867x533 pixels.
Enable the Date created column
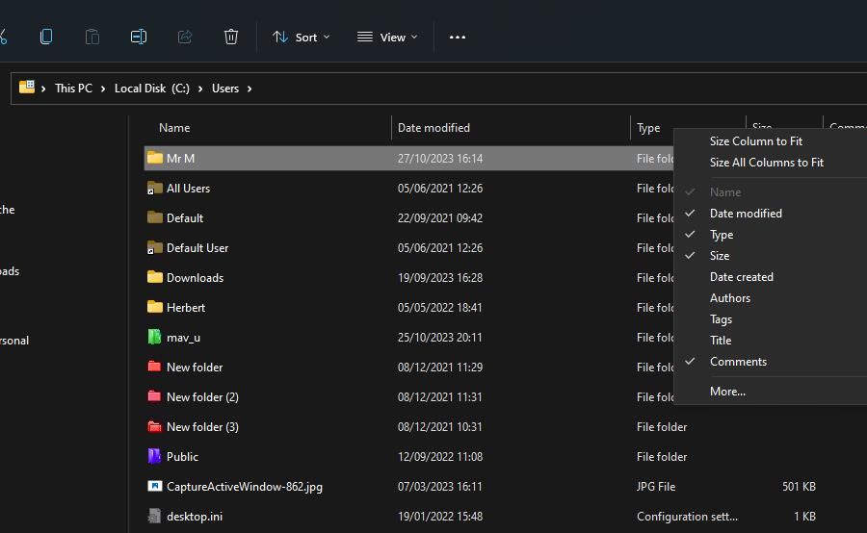pyautogui.click(x=741, y=277)
